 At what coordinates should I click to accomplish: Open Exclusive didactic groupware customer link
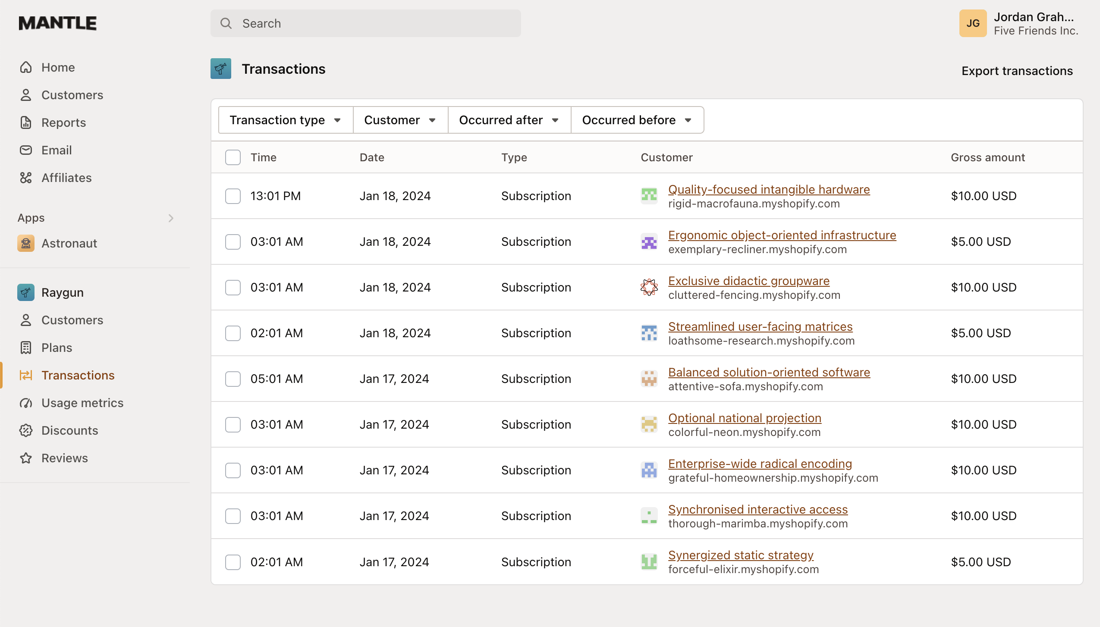click(749, 281)
